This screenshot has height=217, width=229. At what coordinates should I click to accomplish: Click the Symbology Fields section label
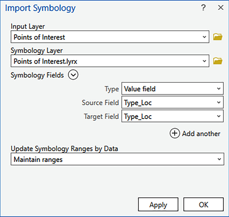click(37, 75)
